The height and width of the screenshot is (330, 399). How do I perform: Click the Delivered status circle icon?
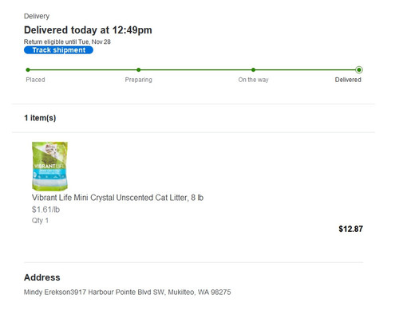359,70
